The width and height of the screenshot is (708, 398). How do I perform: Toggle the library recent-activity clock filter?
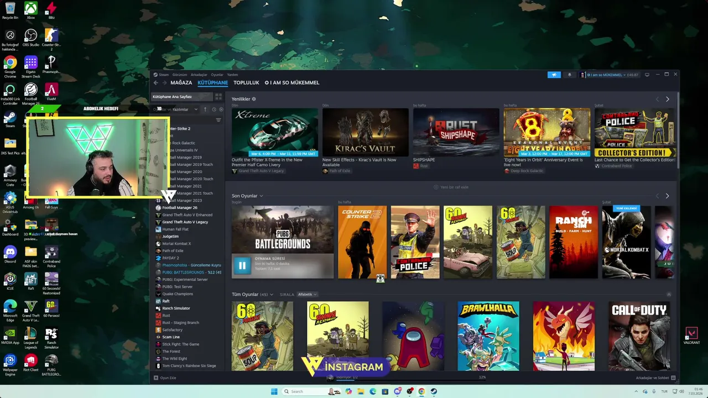(x=214, y=109)
